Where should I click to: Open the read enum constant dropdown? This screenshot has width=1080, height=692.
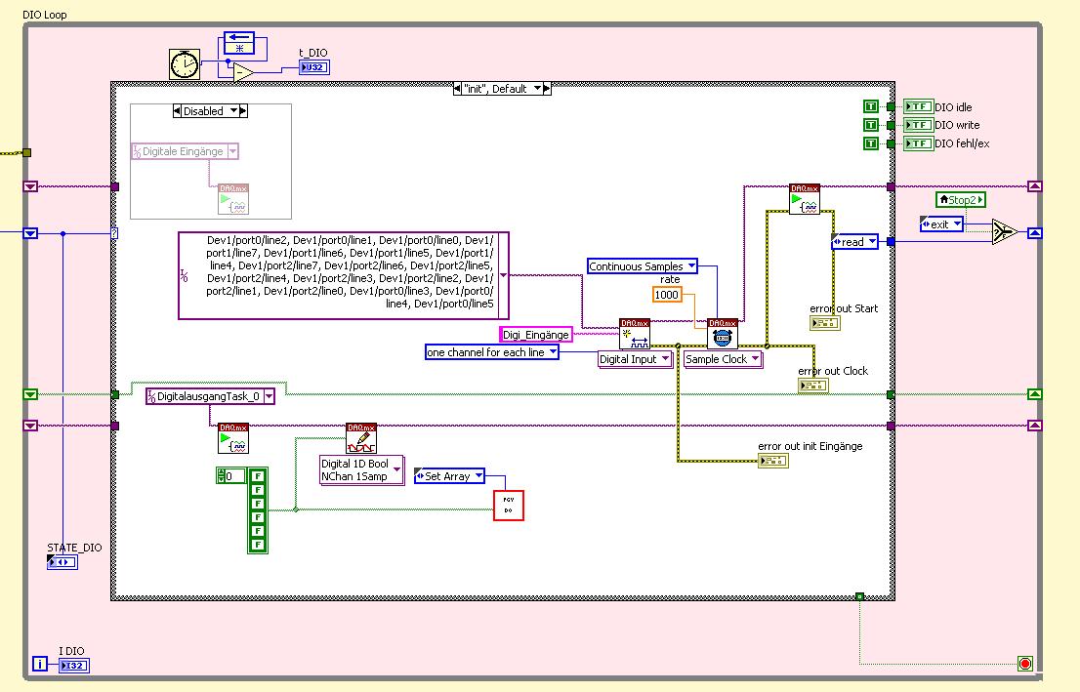pyautogui.click(x=872, y=242)
